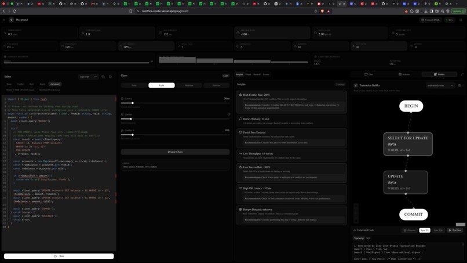Click the Latency clock icon in Chaos
The height and width of the screenshot is (263, 467).
(x=122, y=99)
